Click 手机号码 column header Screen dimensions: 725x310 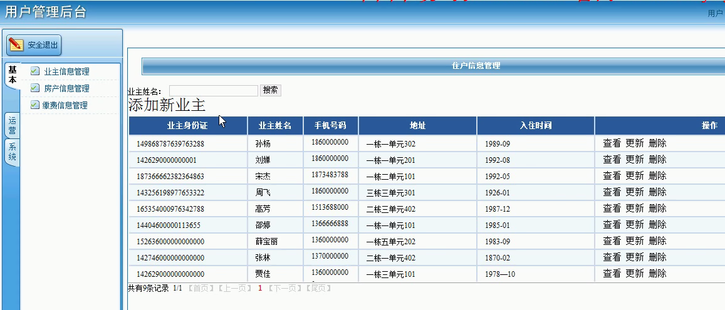point(330,126)
